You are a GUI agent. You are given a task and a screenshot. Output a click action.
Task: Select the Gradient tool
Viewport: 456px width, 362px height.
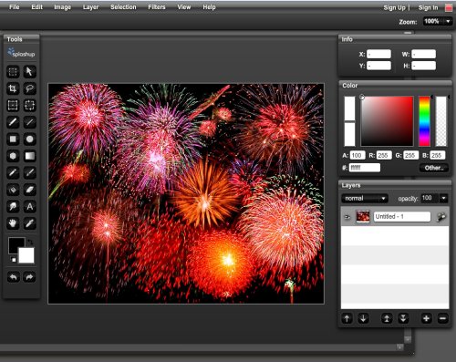(x=29, y=156)
